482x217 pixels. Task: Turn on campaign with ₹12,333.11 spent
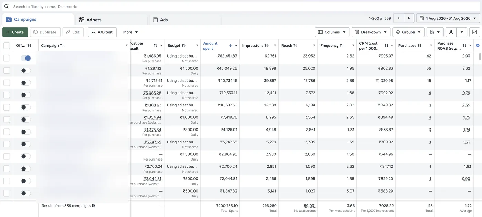tap(25, 95)
